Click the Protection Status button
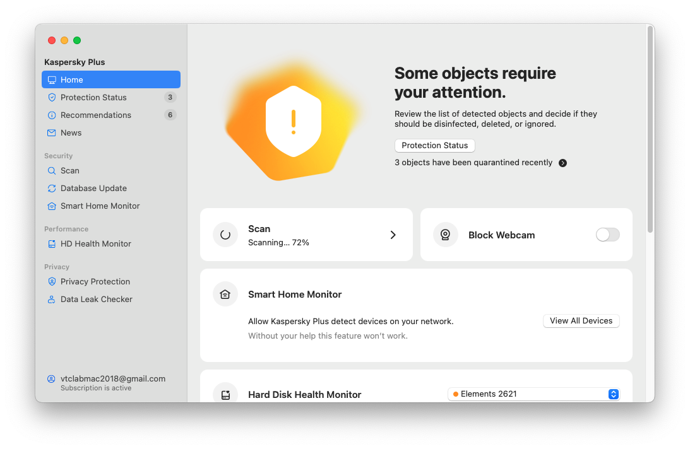 [x=434, y=146]
